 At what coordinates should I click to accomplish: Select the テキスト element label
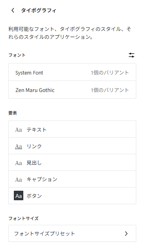(36, 130)
